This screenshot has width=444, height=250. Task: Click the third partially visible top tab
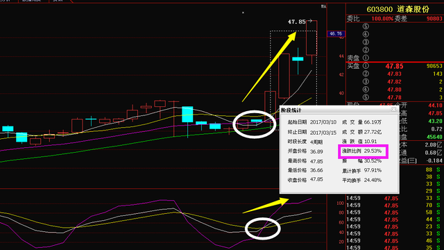pyautogui.click(x=58, y=1)
